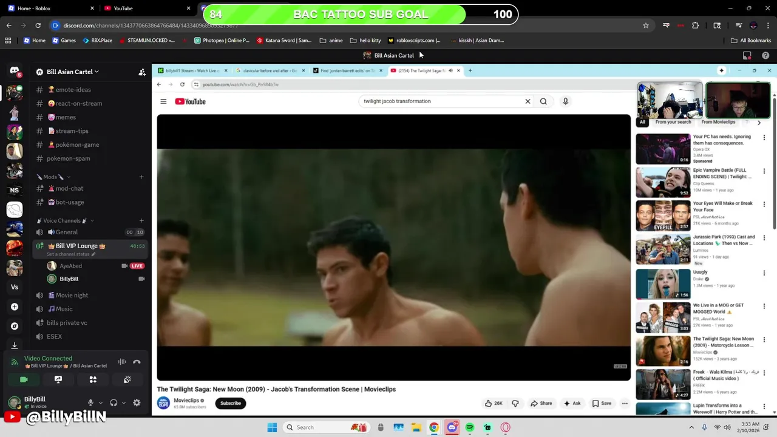Select the 'clavicular before and after' tab
777x437 pixels.
tap(270, 70)
